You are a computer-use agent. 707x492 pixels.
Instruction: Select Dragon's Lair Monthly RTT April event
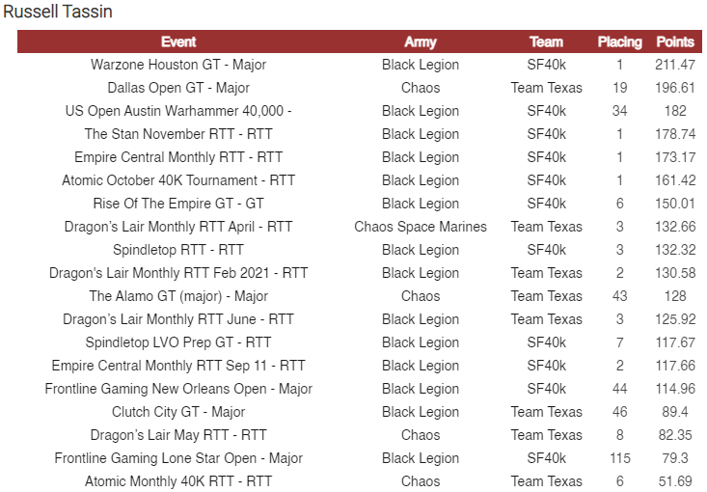[178, 227]
